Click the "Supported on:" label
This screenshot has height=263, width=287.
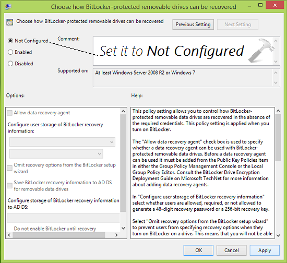[73, 71]
